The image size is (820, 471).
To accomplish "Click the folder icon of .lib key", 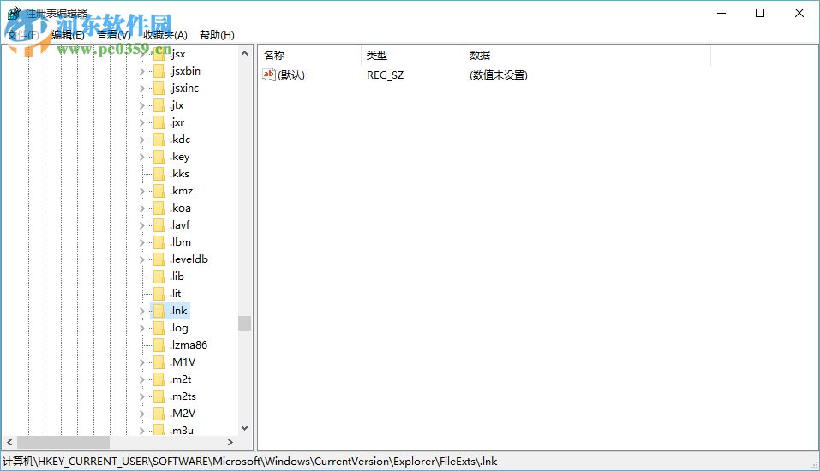I will (x=159, y=277).
